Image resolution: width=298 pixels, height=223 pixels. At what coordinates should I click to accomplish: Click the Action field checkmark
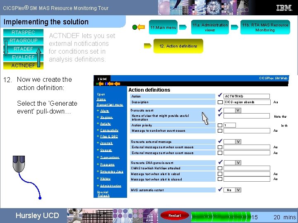(x=220, y=95)
